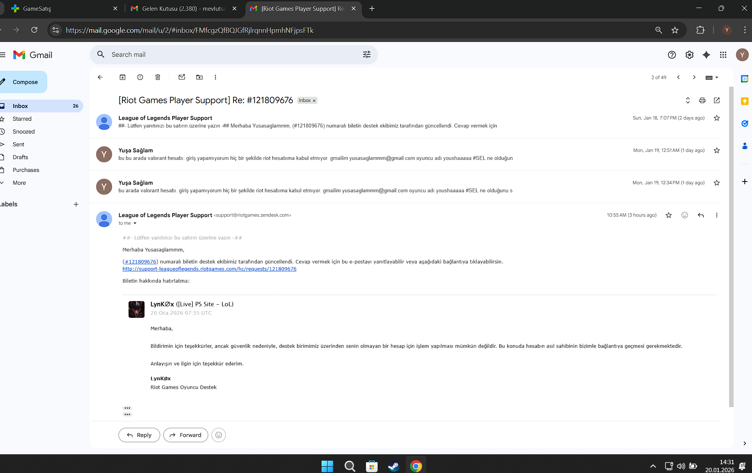Add emoji reaction next to Forward
This screenshot has height=473, width=752.
pos(219,435)
